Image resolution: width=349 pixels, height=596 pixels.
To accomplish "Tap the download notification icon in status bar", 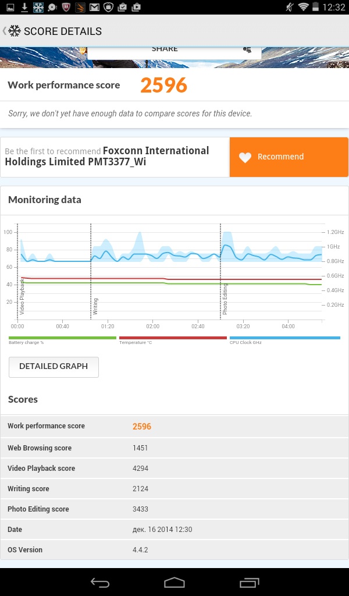I will pos(24,7).
